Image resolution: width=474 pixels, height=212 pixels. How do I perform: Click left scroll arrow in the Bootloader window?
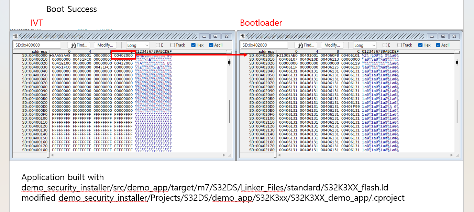pyautogui.click(x=280, y=155)
